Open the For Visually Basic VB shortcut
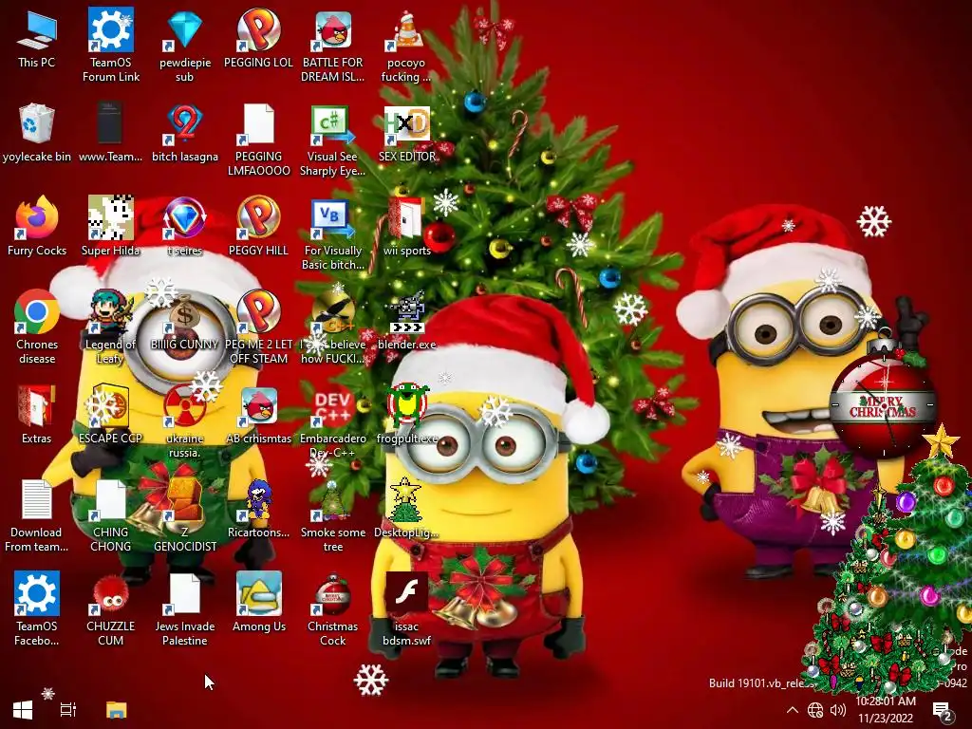This screenshot has width=972, height=729. (x=333, y=234)
